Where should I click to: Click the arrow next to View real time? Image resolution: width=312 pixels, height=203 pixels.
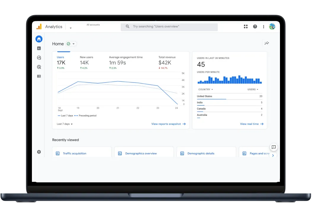[x=262, y=124]
